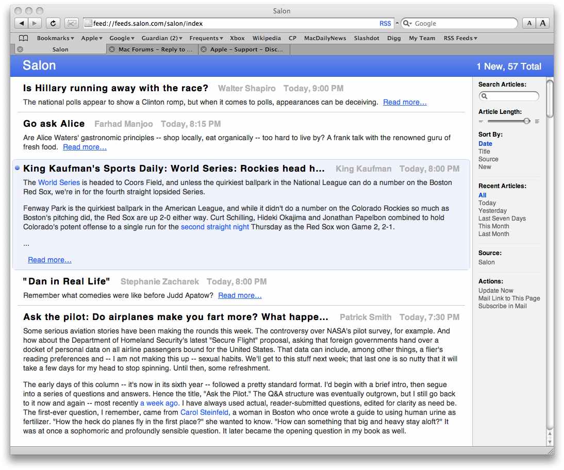Select the Salon tab

click(x=60, y=49)
